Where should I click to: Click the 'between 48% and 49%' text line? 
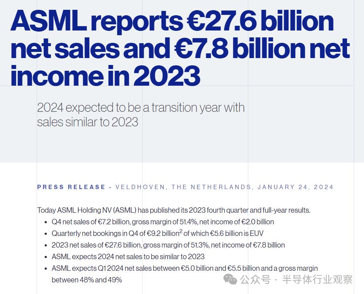pos(87,280)
